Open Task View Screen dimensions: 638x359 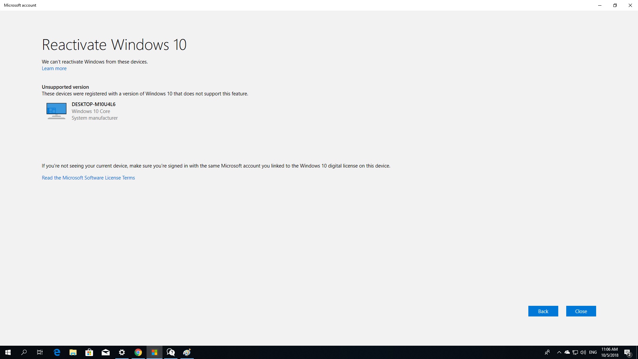pos(40,352)
